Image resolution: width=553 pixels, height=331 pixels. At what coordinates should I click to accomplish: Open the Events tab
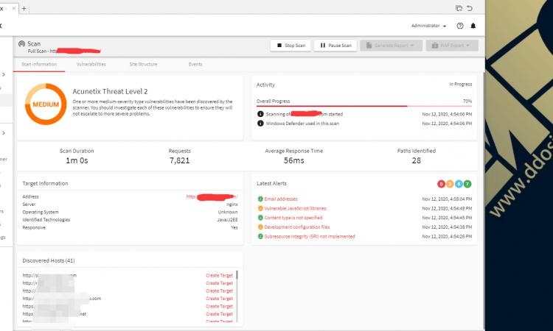point(195,65)
